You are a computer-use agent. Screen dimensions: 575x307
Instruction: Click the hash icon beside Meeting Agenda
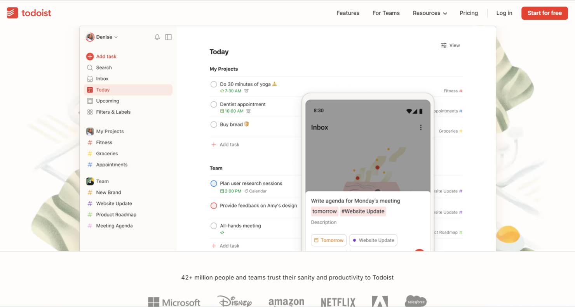pyautogui.click(x=90, y=226)
